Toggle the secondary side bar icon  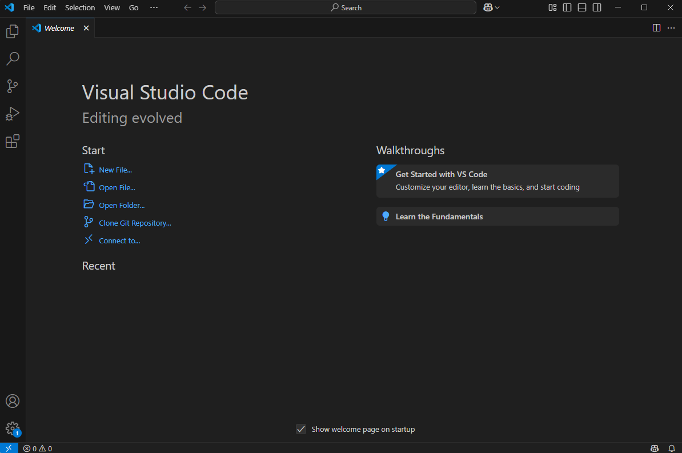point(596,7)
